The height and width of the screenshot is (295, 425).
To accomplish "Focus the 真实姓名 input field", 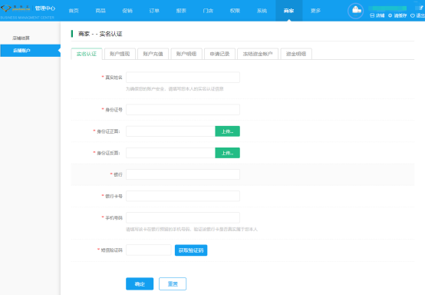I will (x=183, y=78).
